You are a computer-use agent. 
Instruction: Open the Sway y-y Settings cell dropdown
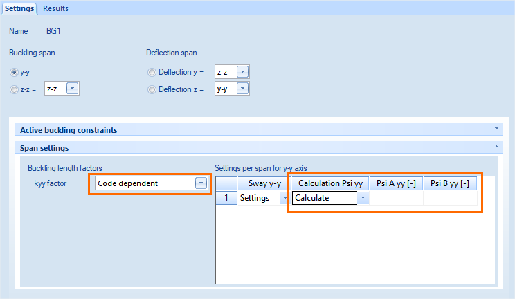click(x=284, y=198)
